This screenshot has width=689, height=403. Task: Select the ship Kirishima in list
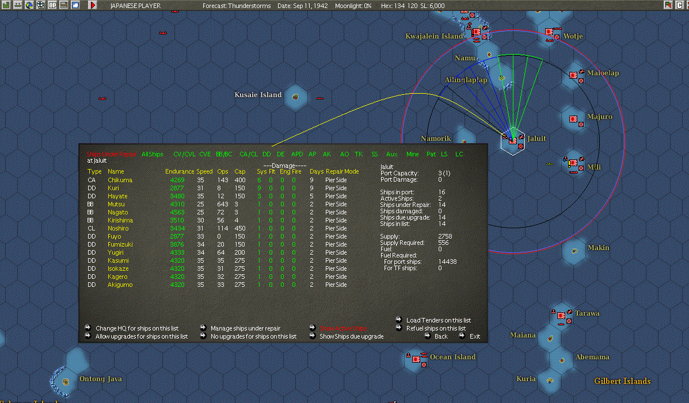pos(120,220)
